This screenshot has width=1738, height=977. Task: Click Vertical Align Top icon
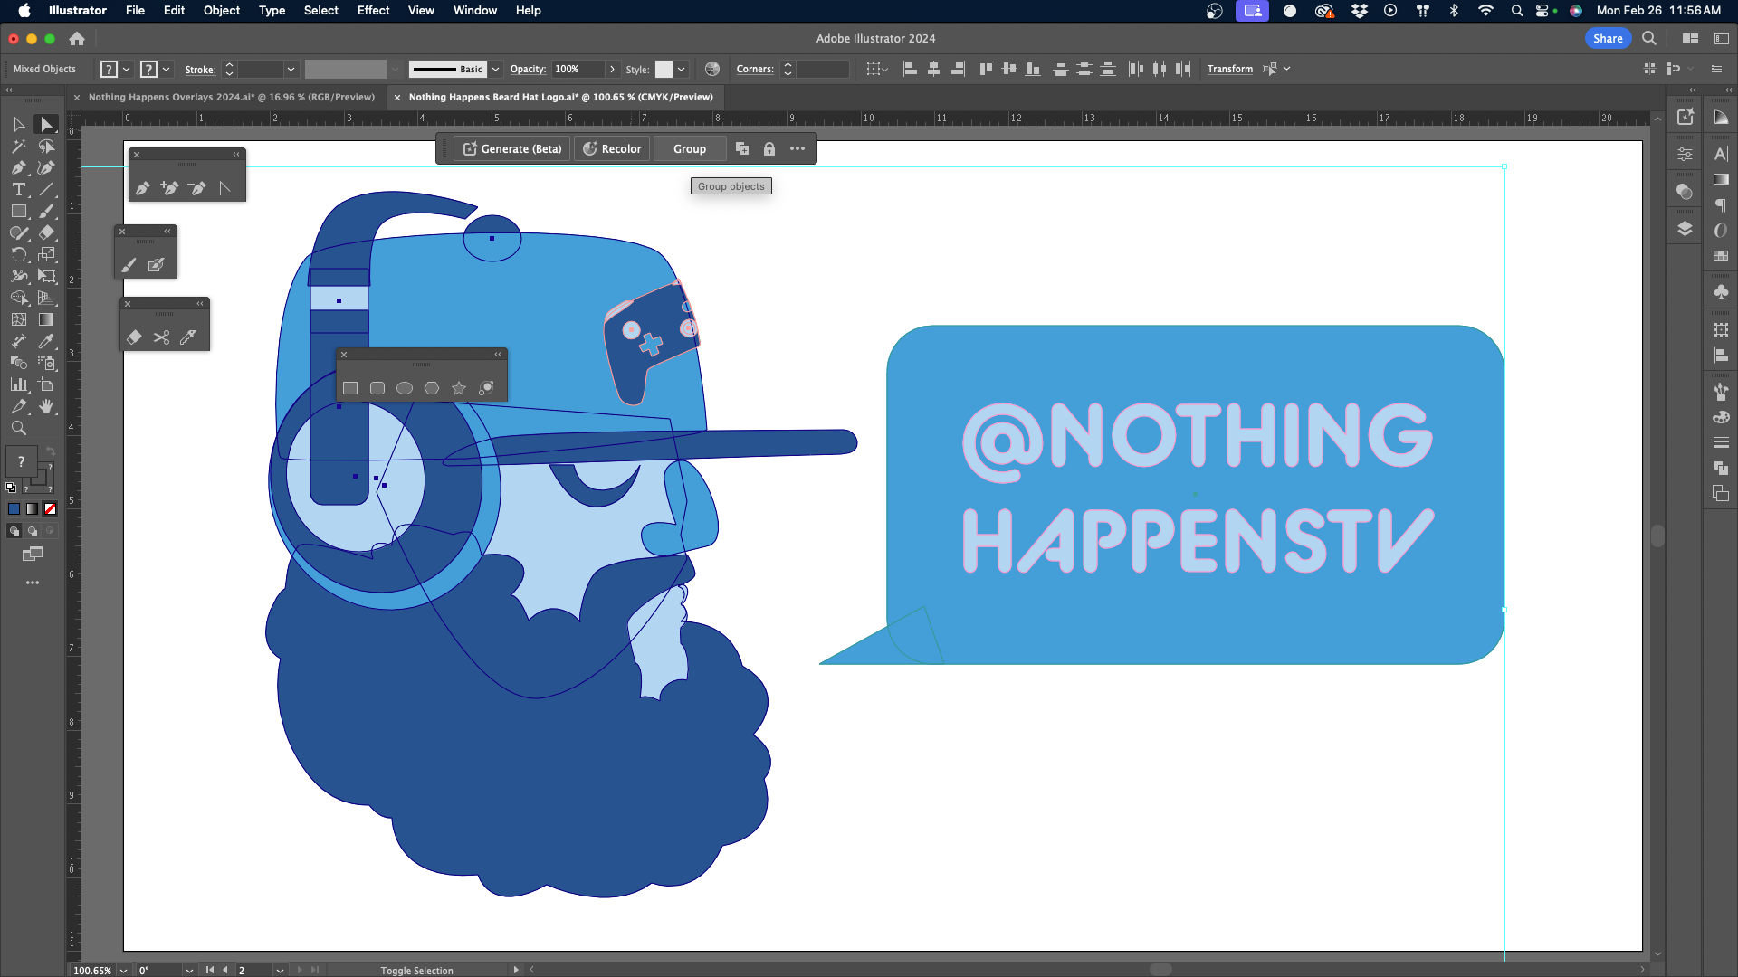tap(986, 69)
